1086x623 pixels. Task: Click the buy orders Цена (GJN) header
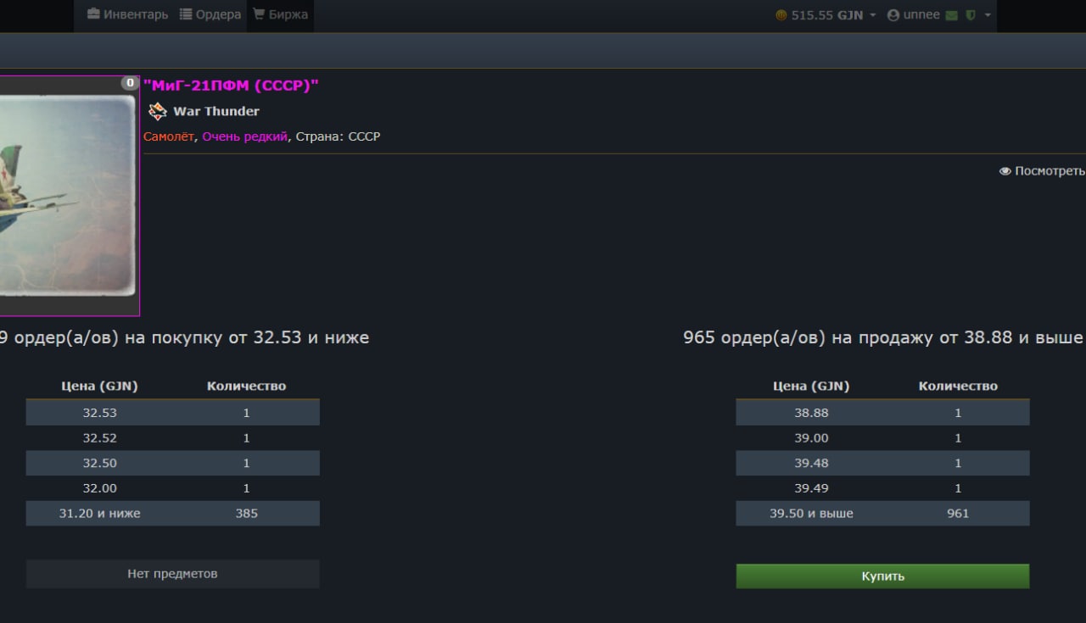[x=100, y=386]
